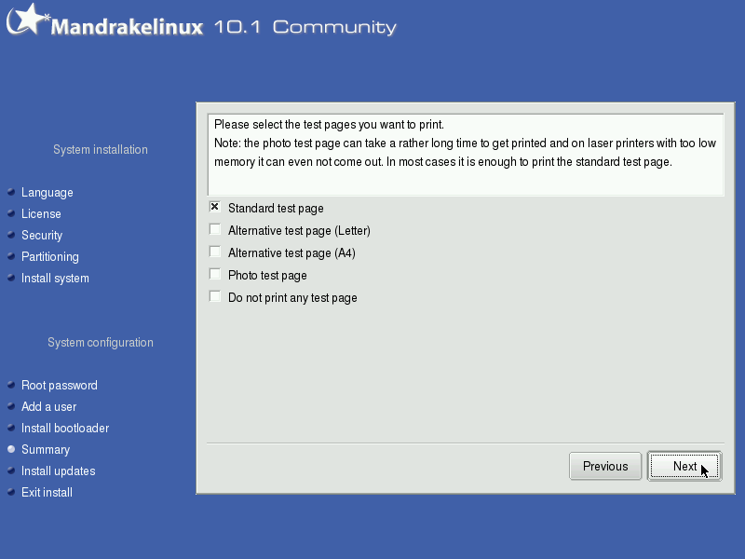
Task: Click the Mandrakelinux 10.1 Community title
Action: (x=223, y=27)
